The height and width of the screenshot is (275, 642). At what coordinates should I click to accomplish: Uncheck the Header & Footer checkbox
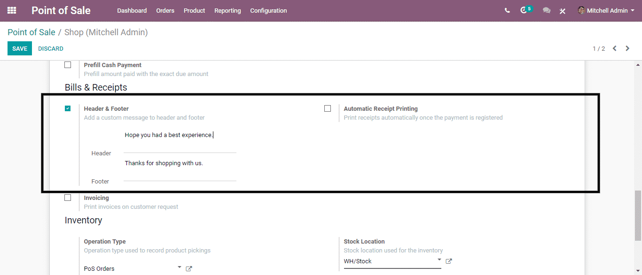(x=68, y=108)
